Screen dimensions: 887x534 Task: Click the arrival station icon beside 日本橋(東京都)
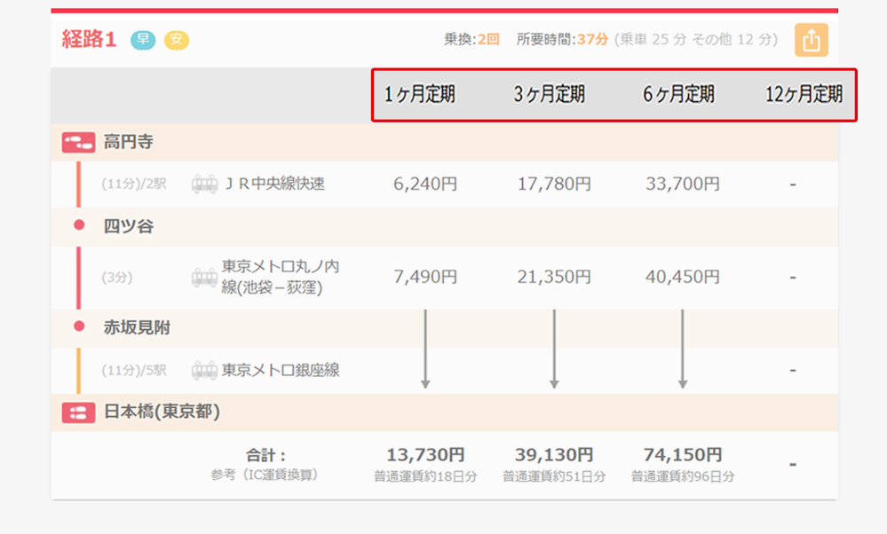pyautogui.click(x=77, y=412)
